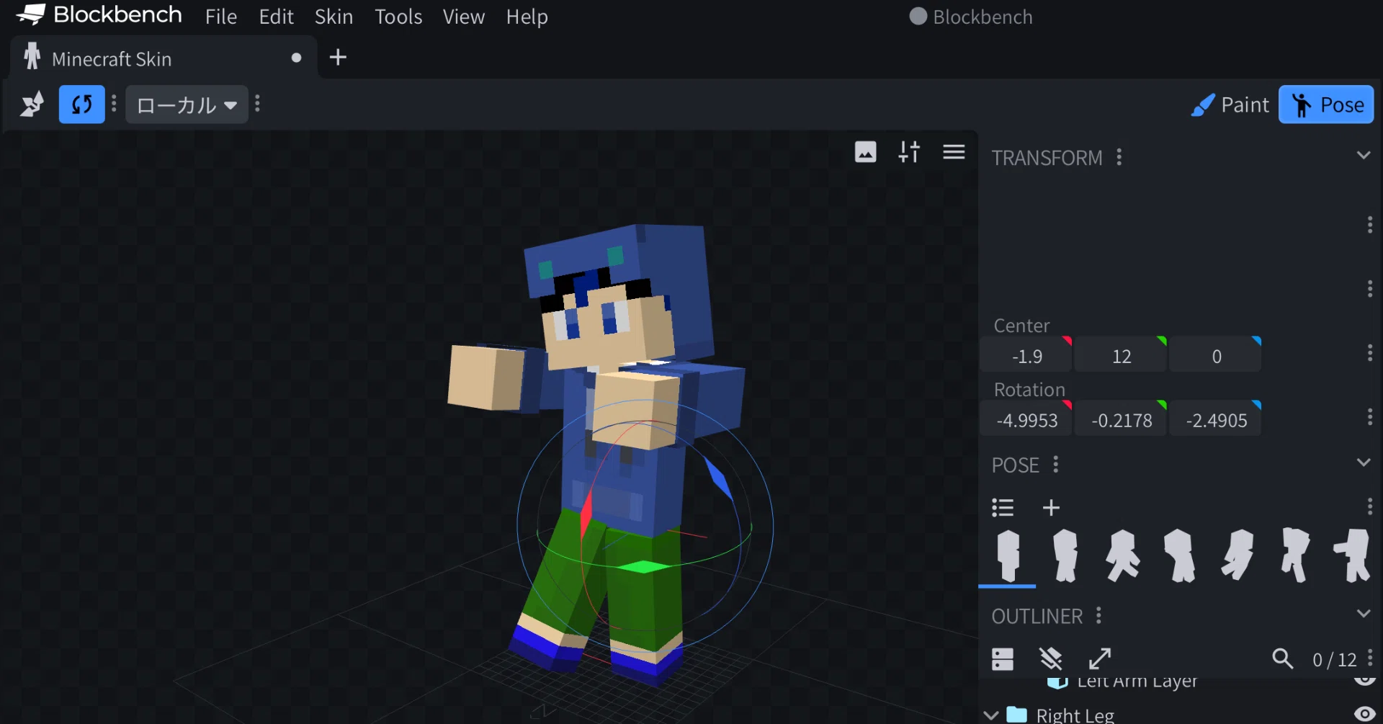Click the green rotation gizmo handle
Image resolution: width=1383 pixels, height=724 pixels.
click(x=643, y=567)
